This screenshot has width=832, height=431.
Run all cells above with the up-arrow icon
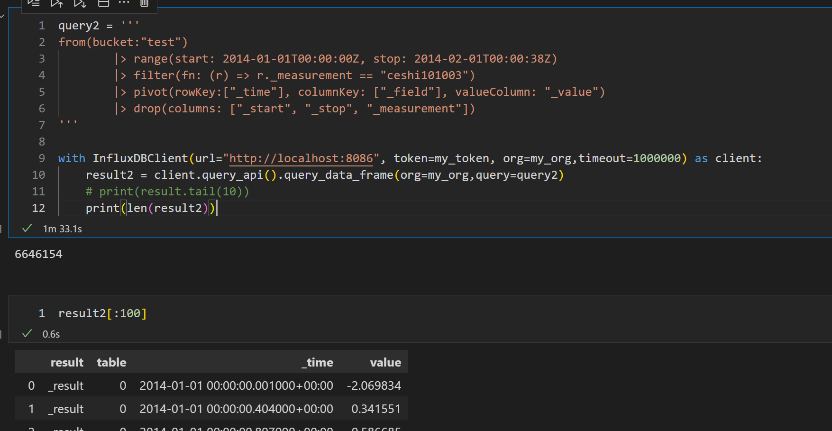tap(56, 4)
